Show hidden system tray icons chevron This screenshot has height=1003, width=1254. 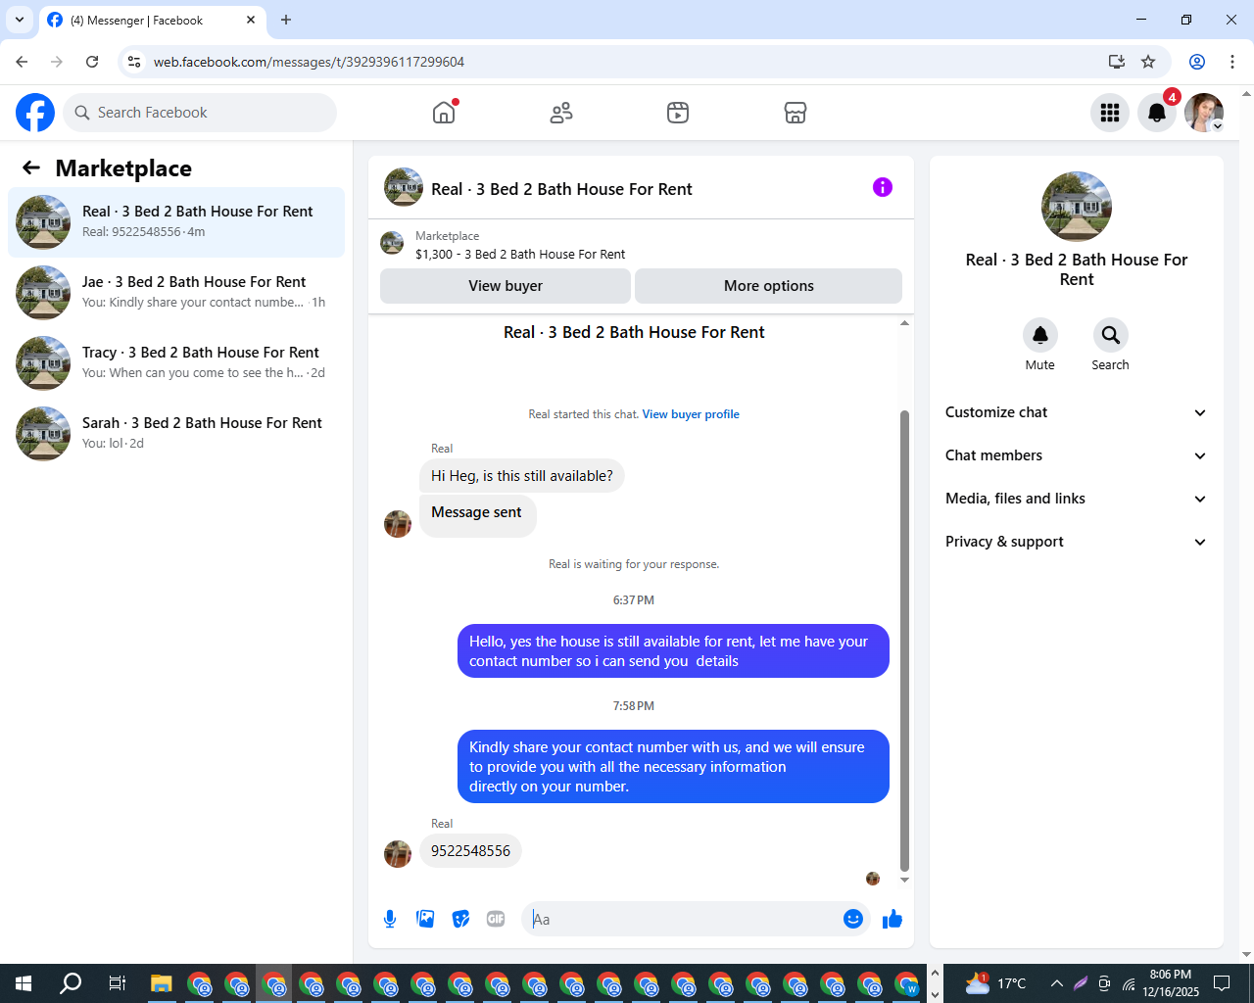[x=1056, y=983]
